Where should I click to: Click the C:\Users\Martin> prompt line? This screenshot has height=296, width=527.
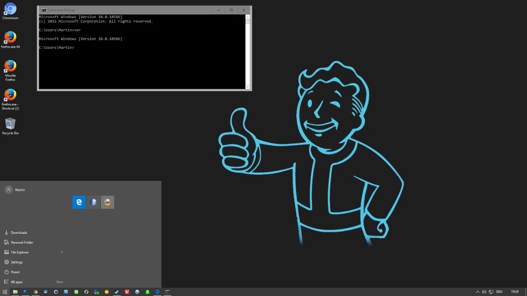point(57,48)
